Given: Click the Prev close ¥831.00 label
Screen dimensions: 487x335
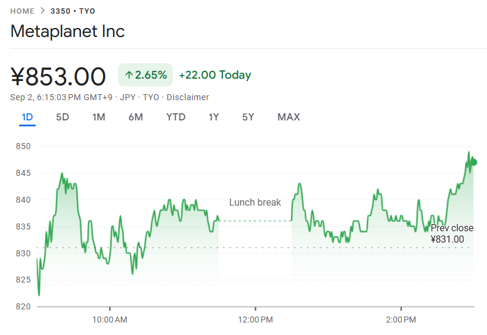Looking at the screenshot, I should point(451,234).
